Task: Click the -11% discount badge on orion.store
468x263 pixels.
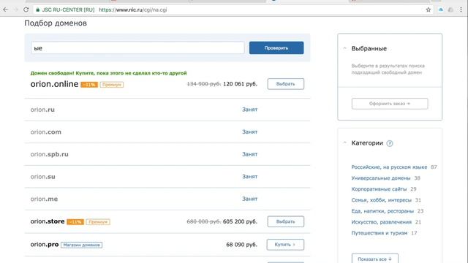Action: 75,222
